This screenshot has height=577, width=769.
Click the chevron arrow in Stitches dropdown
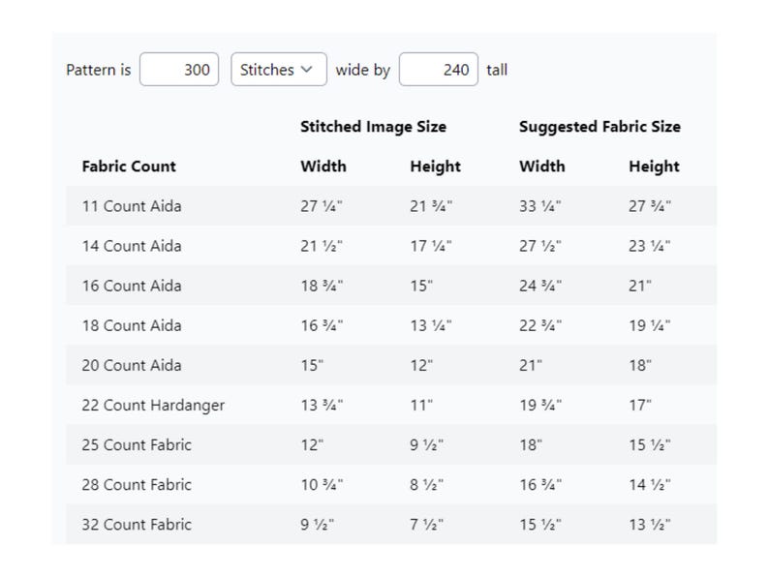point(306,70)
